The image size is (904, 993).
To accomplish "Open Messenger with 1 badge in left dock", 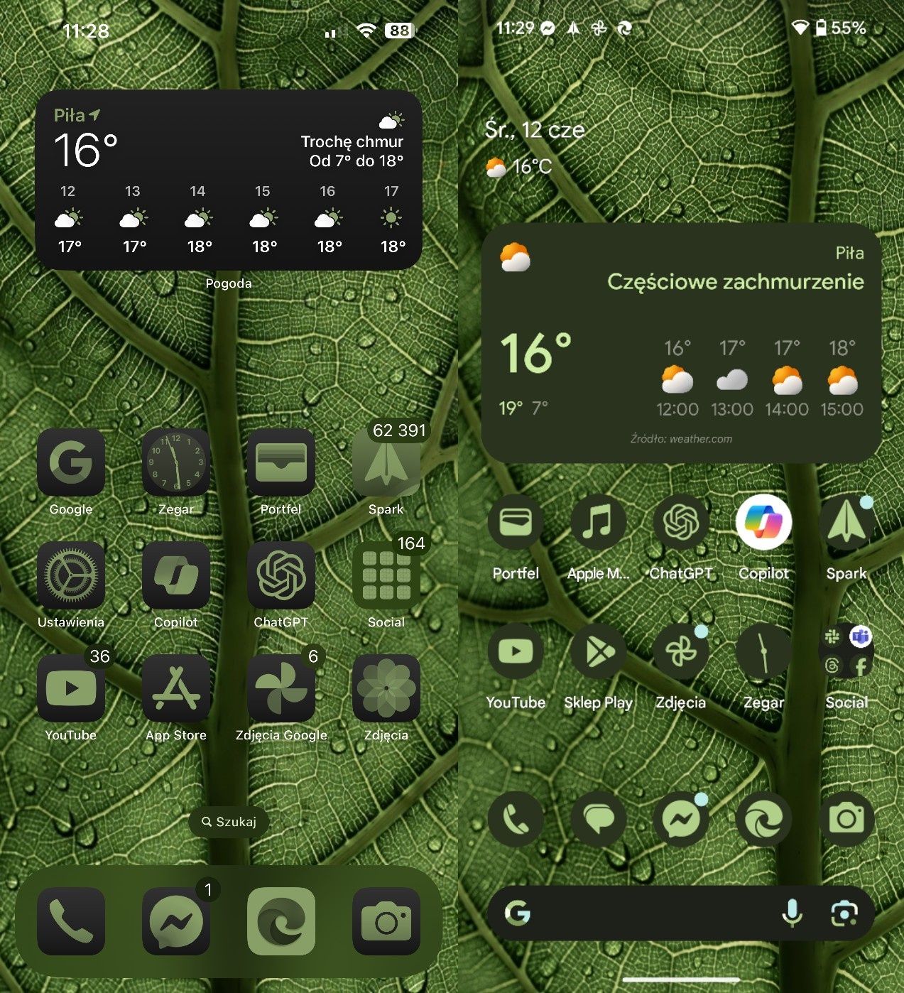I will 176,921.
